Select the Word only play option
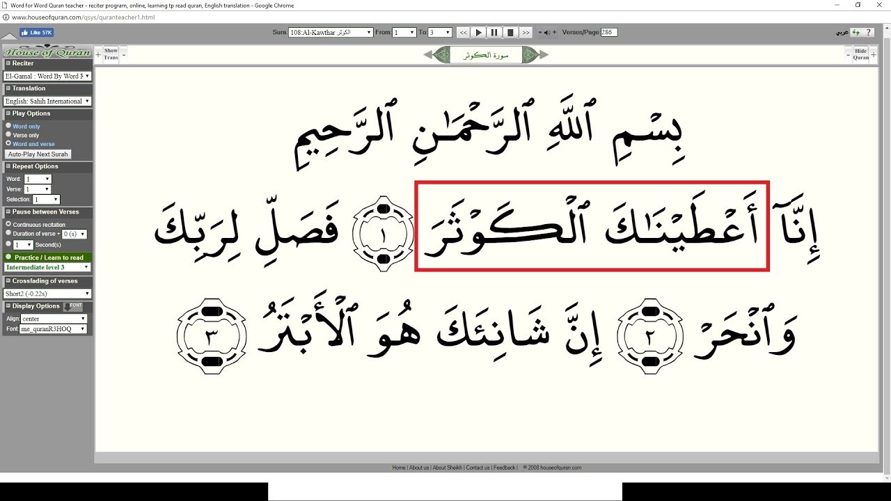 pos(8,126)
